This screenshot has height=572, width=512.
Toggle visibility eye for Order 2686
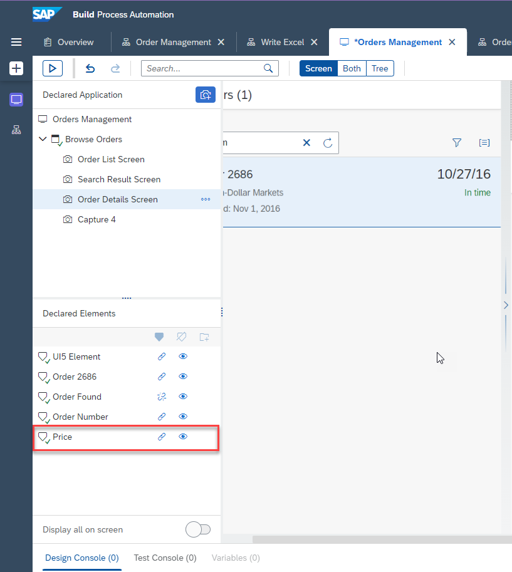[183, 377]
